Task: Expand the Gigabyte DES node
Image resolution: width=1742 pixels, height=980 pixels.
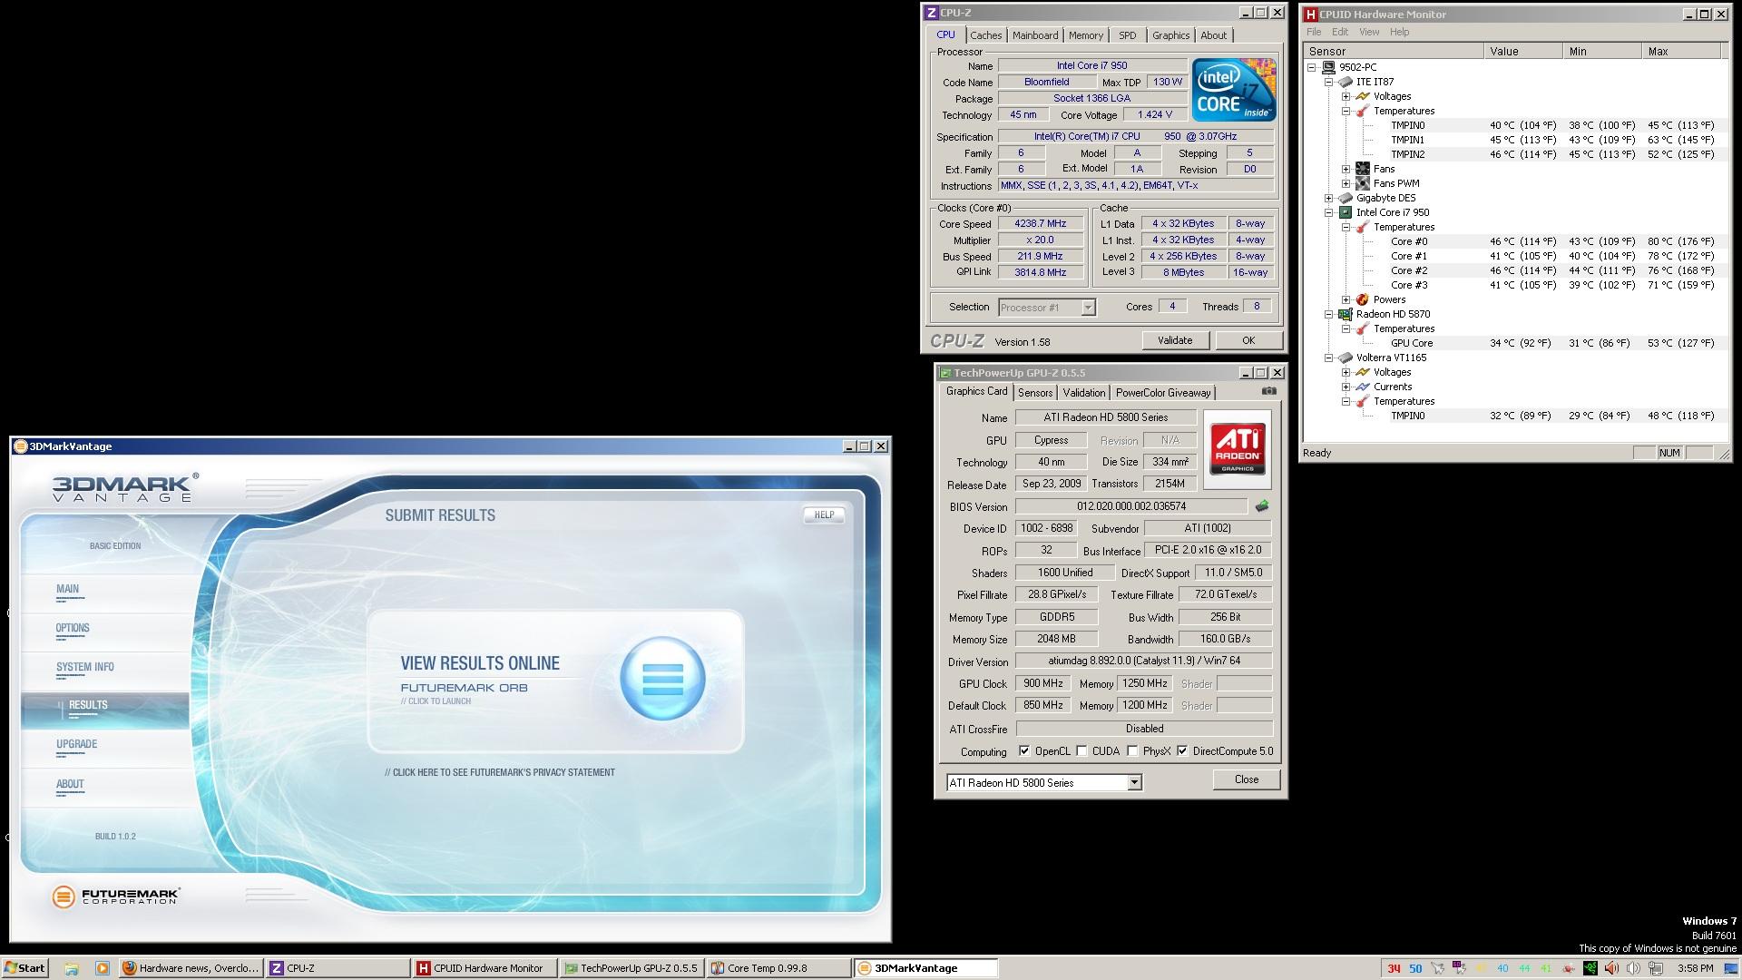Action: tap(1329, 198)
